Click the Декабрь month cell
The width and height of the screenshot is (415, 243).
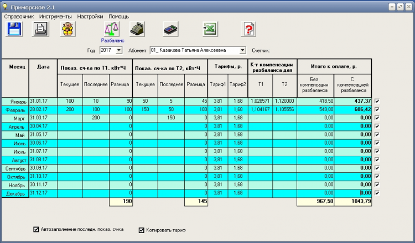(x=15, y=194)
